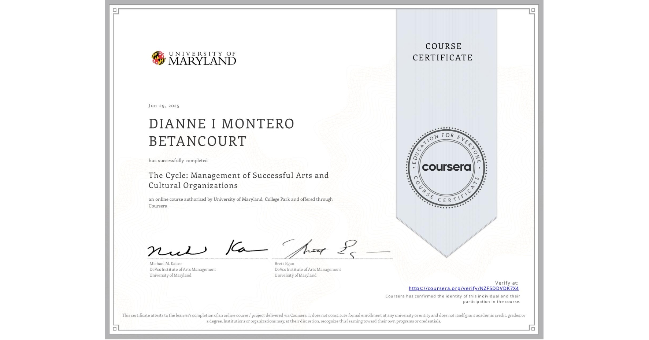Screen dimensions: 649x340
Task: Click 'University of Maryland' under Michael Kaiser
Action: coord(170,275)
